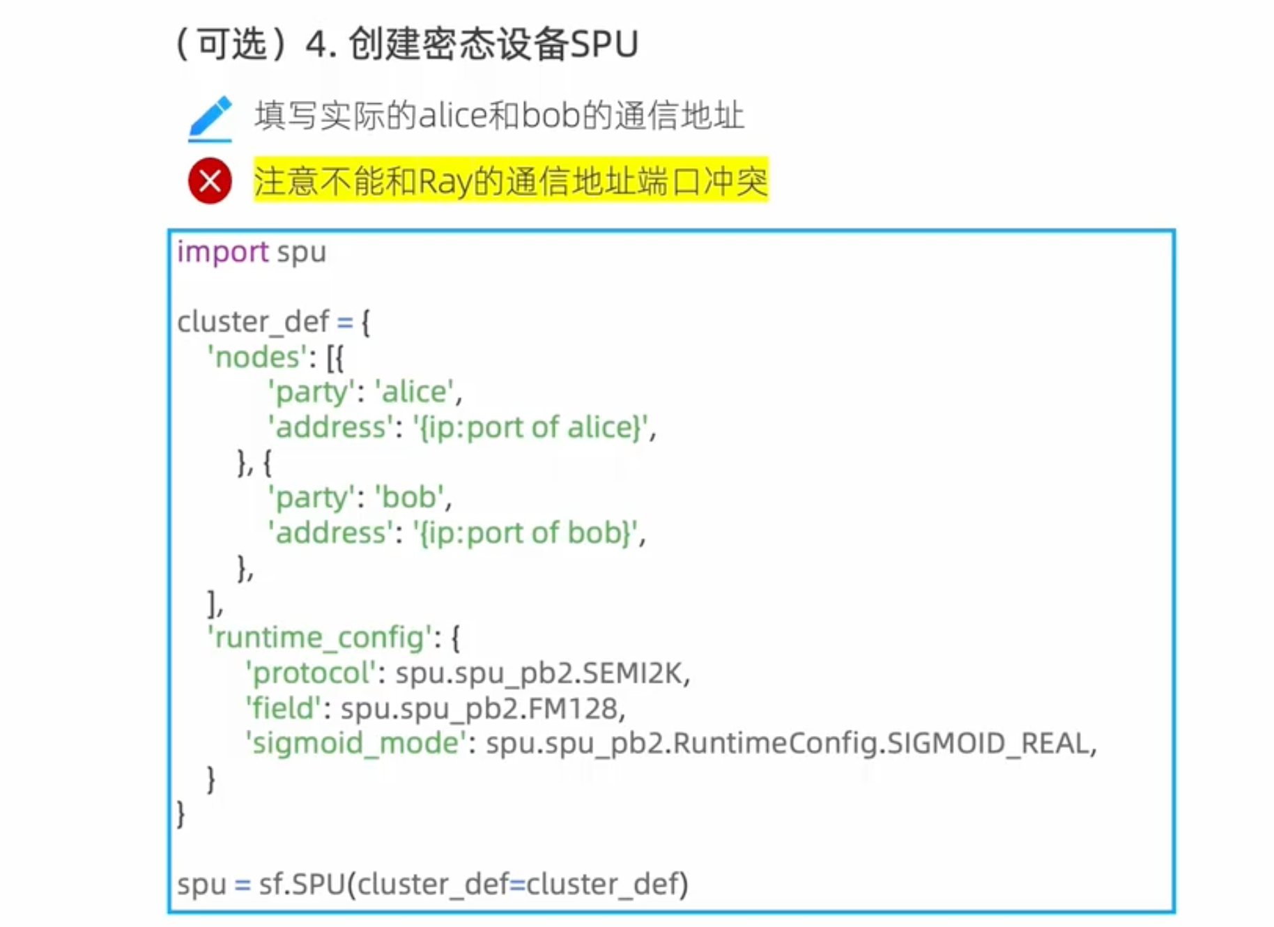Click the 'nodes' key in code
Image resolution: width=1274 pixels, height=927 pixels.
click(x=257, y=358)
